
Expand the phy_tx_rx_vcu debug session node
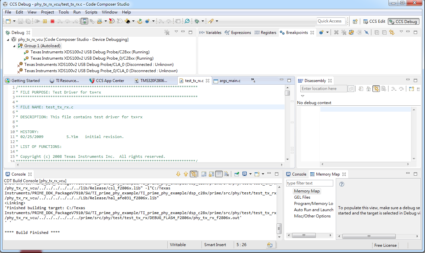[8, 39]
